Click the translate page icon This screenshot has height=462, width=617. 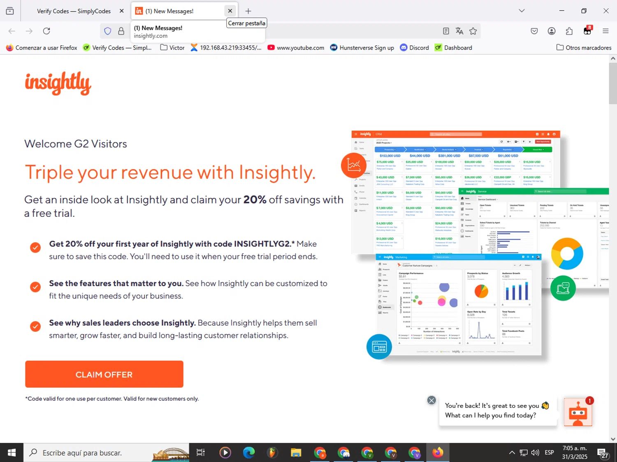click(459, 31)
